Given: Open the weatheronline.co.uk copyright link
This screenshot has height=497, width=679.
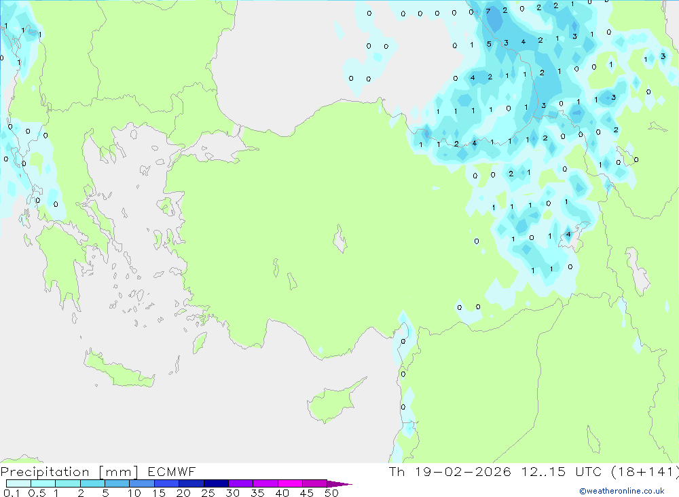Looking at the screenshot, I should click(x=622, y=491).
